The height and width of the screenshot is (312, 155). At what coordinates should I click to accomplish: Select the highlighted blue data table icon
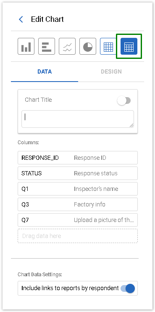pos(129,46)
